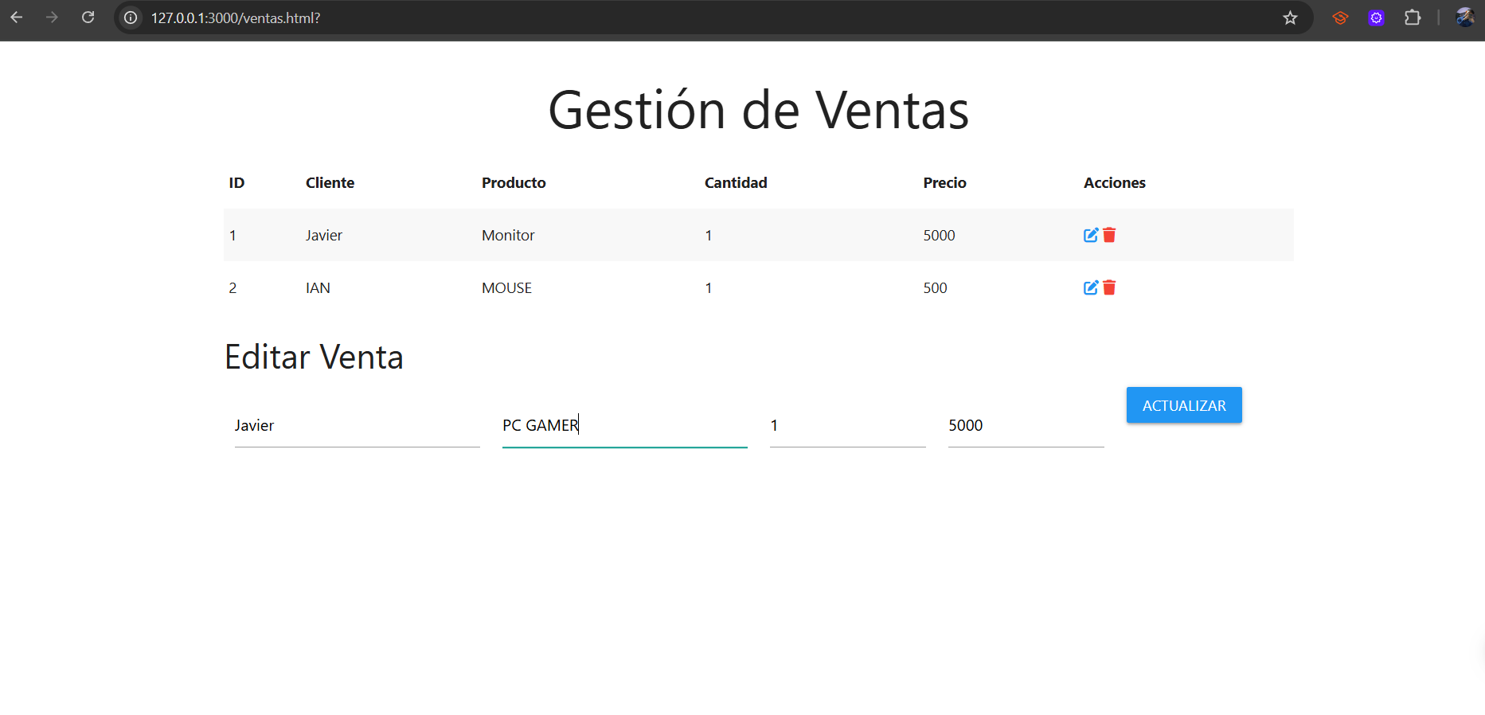Viewport: 1485px width, 715px height.
Task: Go back in browser history
Action: [x=17, y=18]
